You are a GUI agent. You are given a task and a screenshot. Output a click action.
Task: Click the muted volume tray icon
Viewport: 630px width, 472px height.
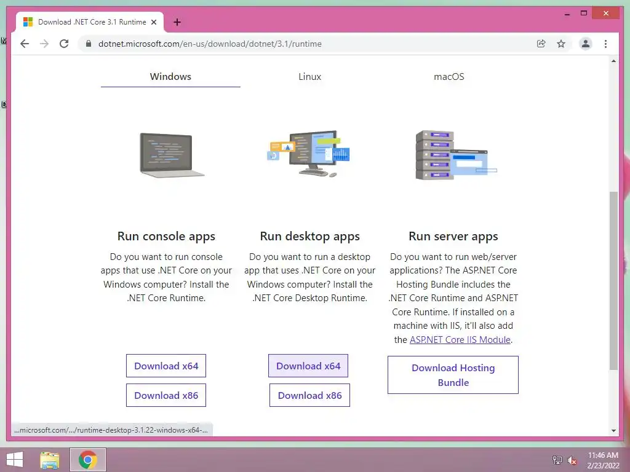(572, 460)
